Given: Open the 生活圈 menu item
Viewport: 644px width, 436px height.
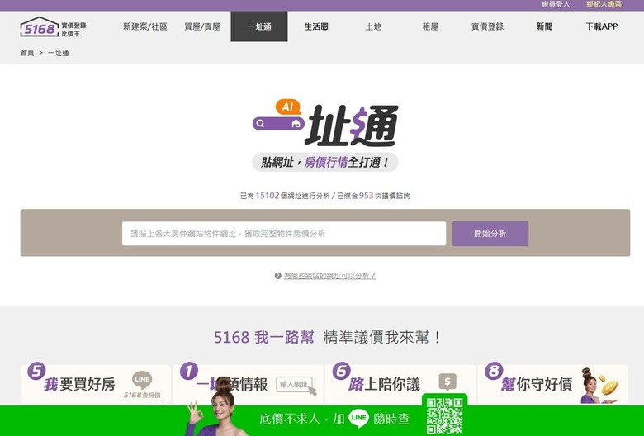Looking at the screenshot, I should (x=316, y=26).
